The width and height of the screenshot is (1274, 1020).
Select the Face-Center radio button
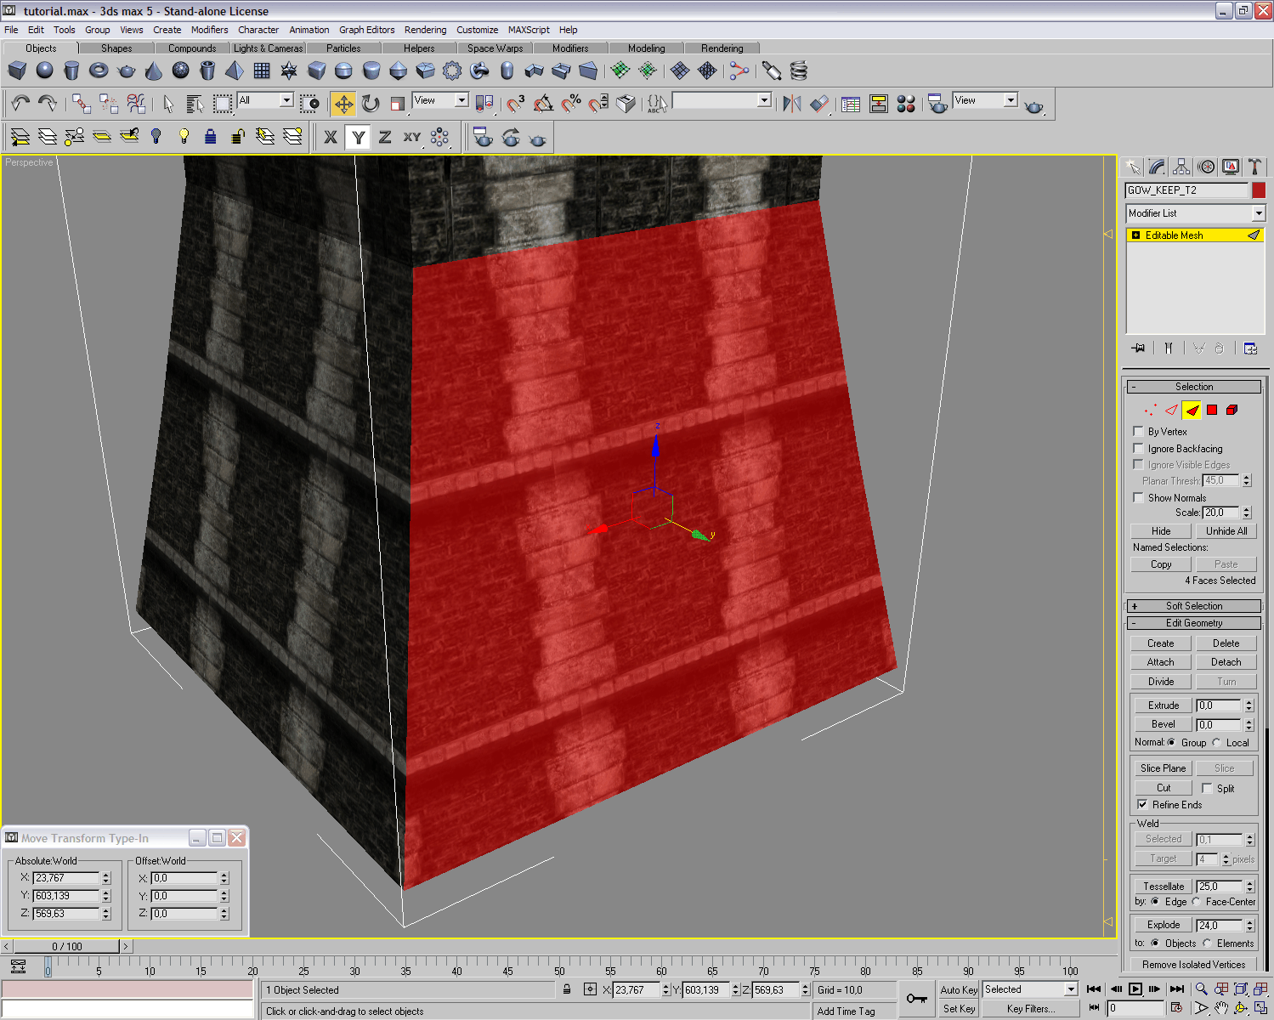[x=1197, y=902]
